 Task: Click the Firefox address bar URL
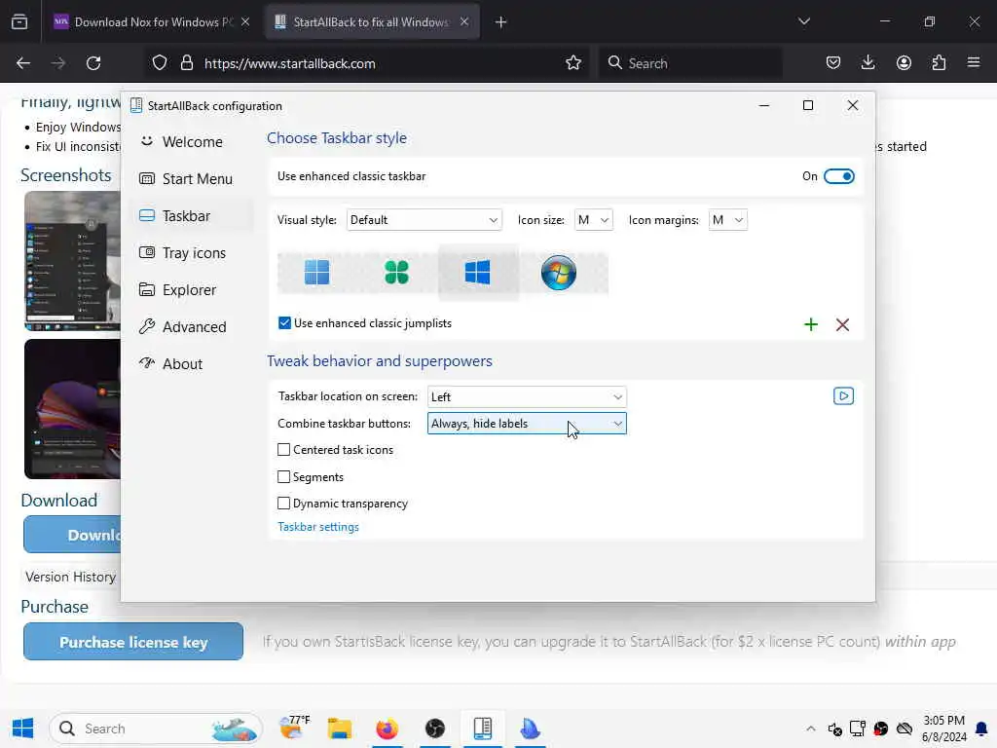[289, 63]
